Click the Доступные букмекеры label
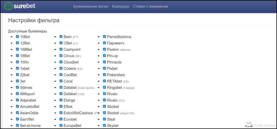277x129 pixels. pyautogui.click(x=27, y=31)
